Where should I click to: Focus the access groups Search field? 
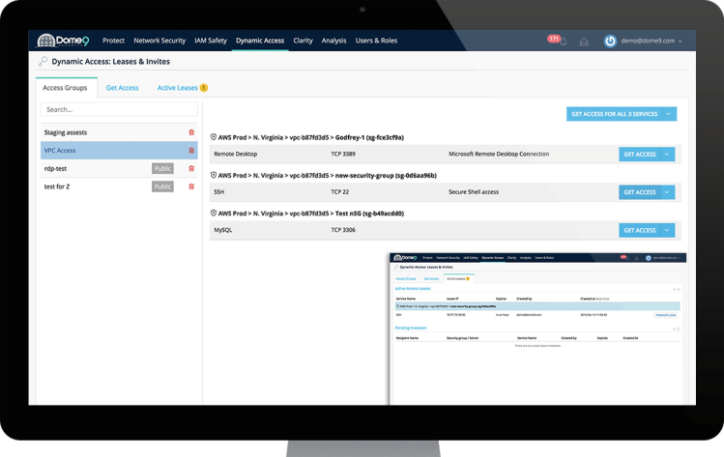pos(119,109)
